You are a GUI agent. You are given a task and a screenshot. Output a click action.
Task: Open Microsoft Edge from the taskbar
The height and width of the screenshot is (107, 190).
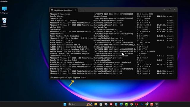(x=121, y=104)
